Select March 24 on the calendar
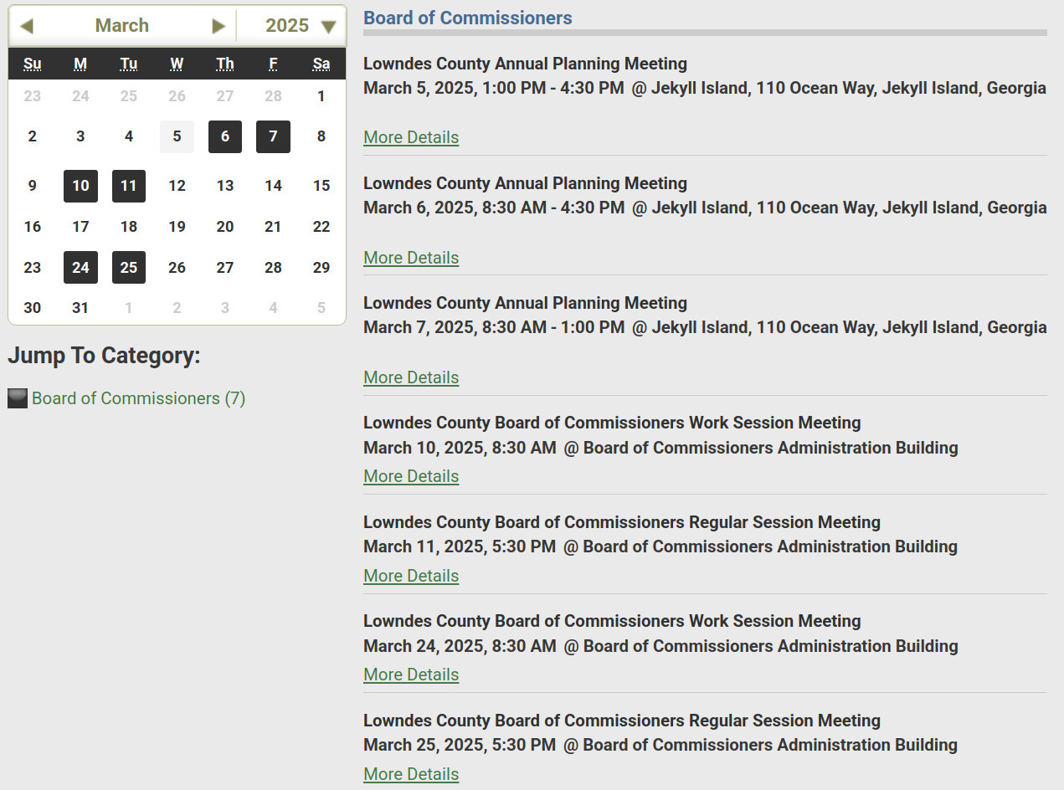1064x790 pixels. tap(80, 267)
